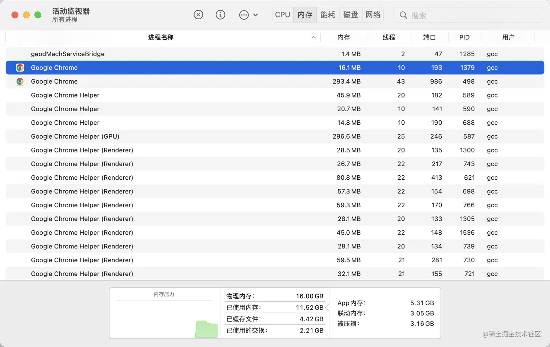
Task: View the 网络 tab
Action: (x=373, y=15)
